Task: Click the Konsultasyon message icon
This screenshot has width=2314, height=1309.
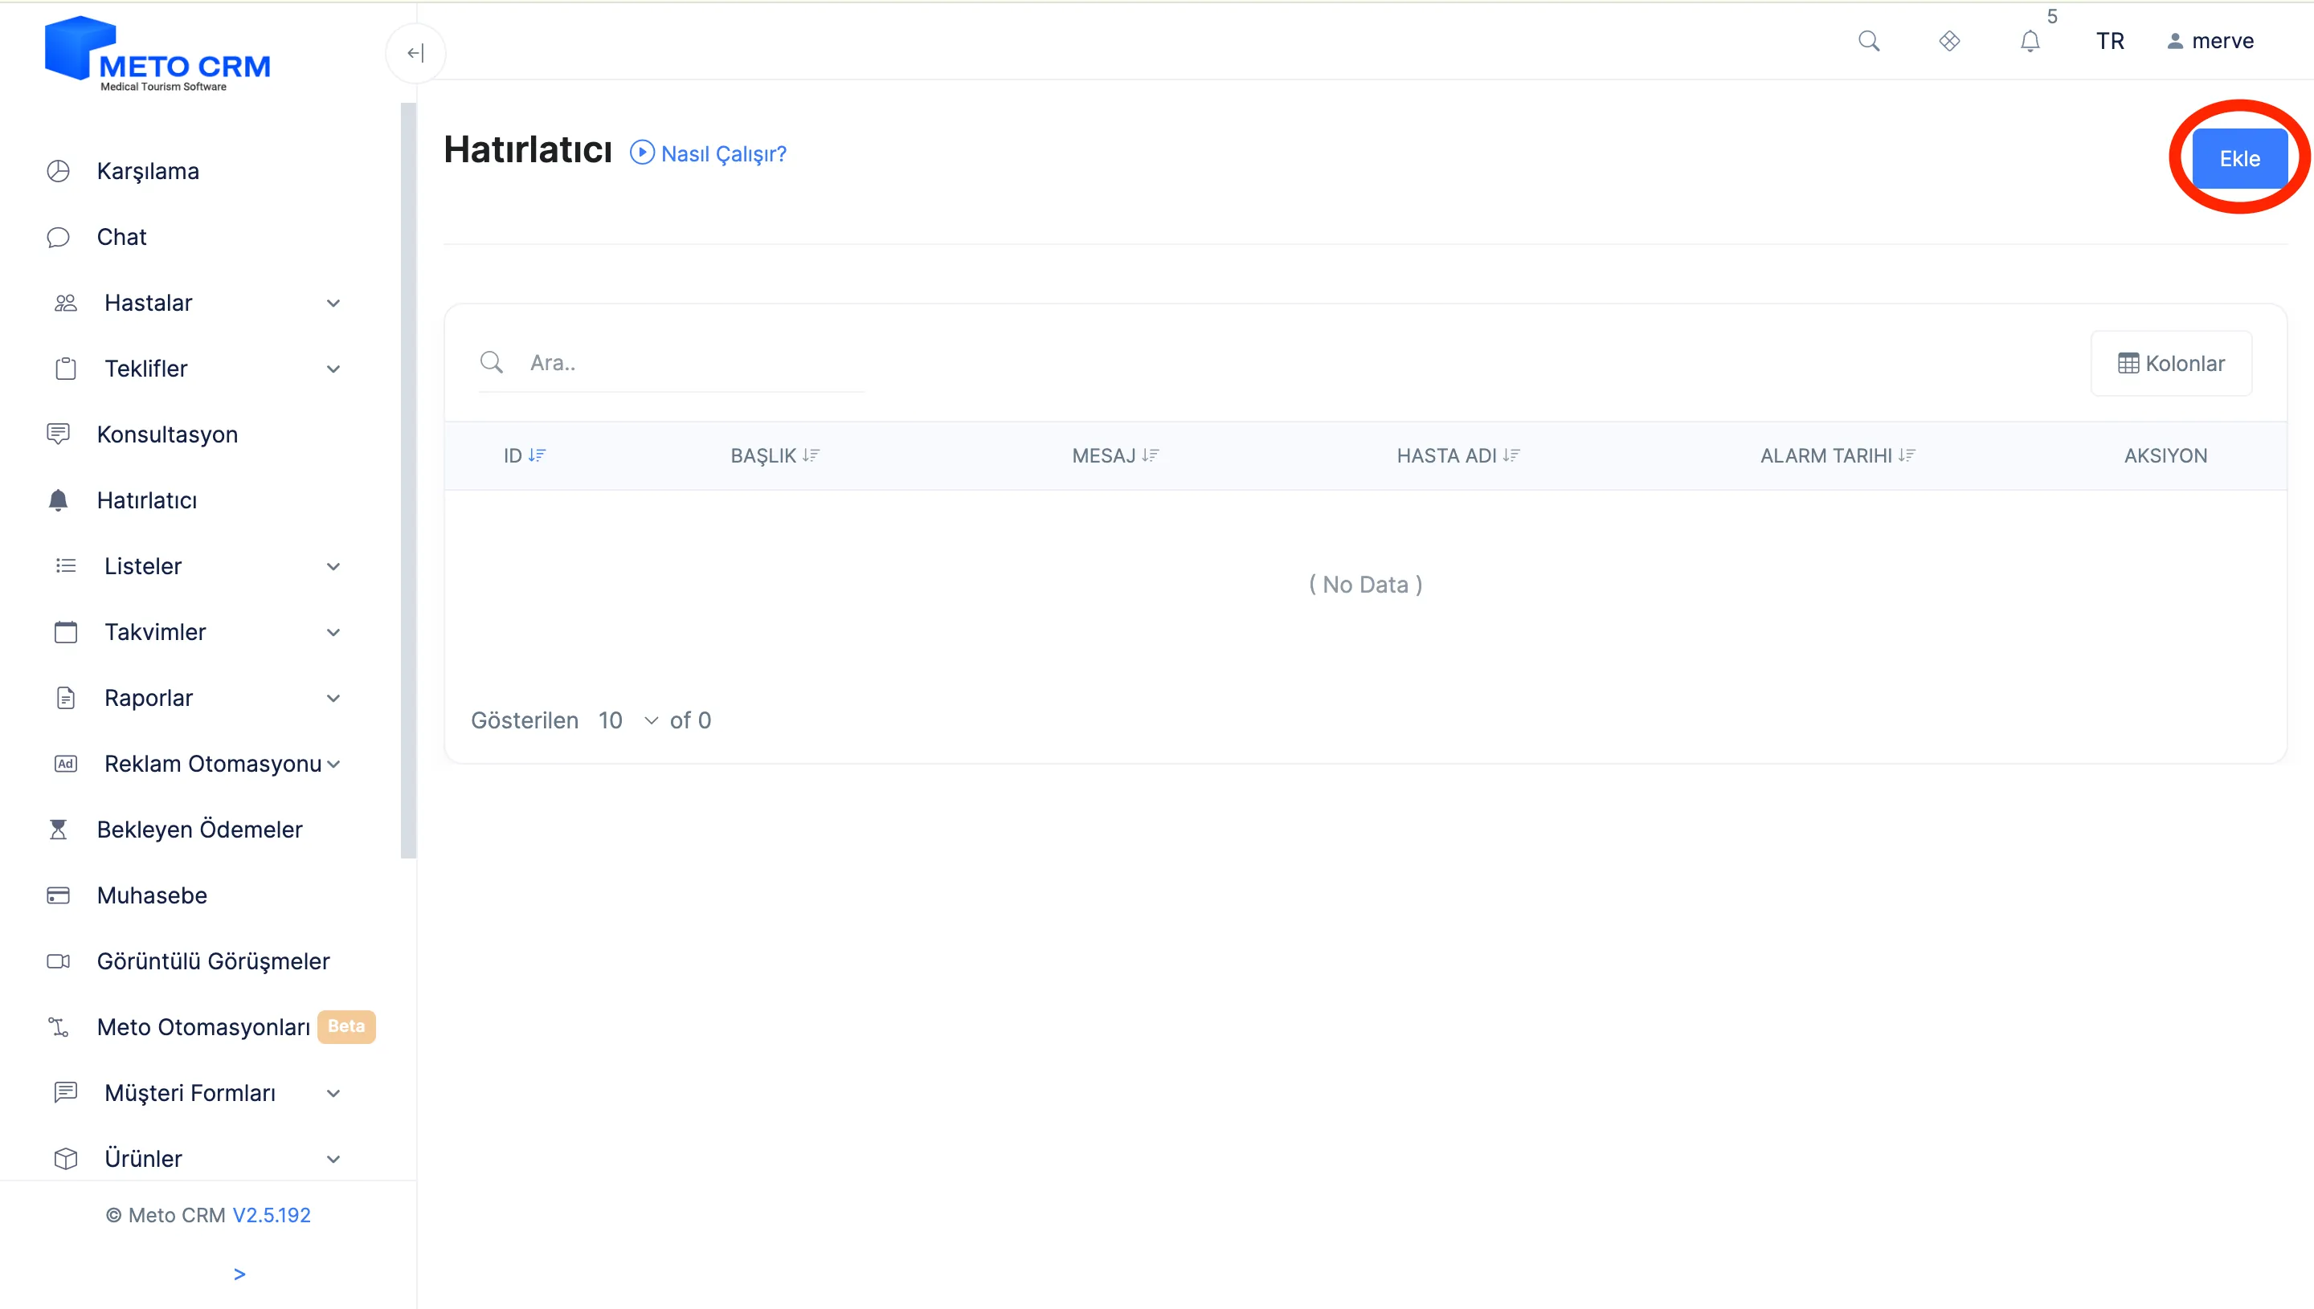Action: [x=58, y=434]
